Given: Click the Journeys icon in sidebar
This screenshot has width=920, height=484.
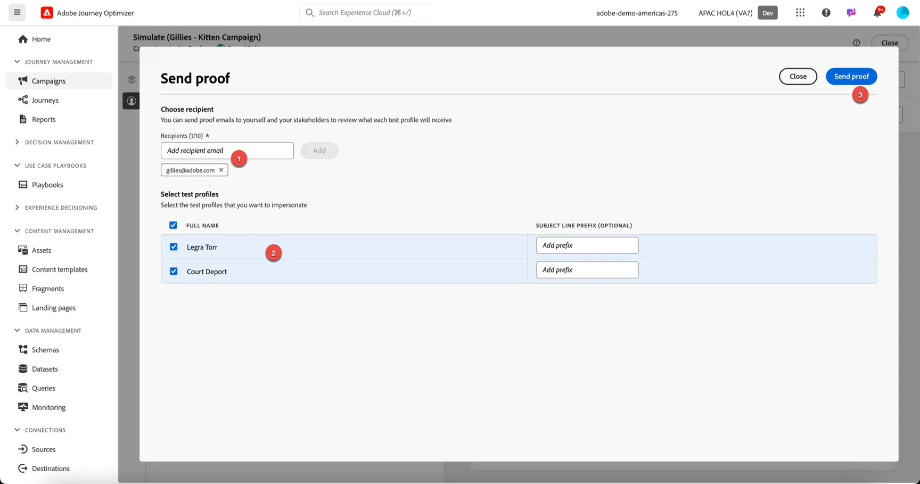Looking at the screenshot, I should click(x=23, y=100).
